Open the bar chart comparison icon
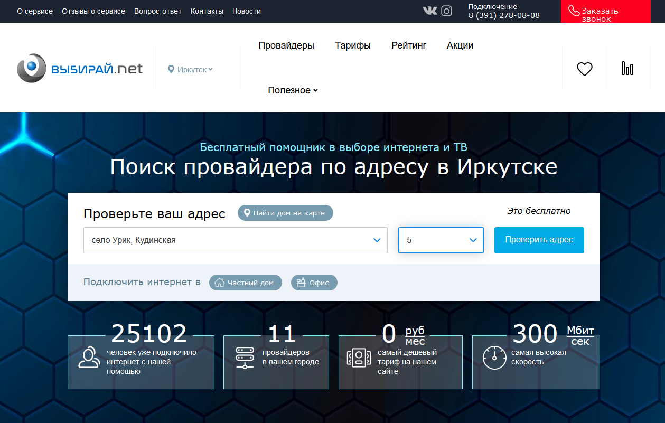665x423 pixels. pyautogui.click(x=627, y=69)
